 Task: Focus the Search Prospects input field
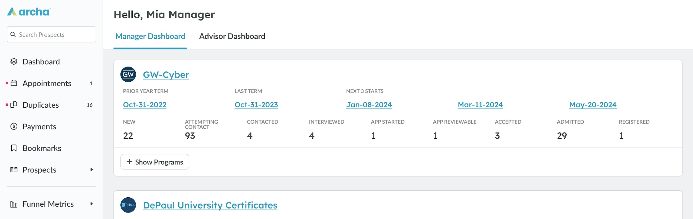(54, 35)
